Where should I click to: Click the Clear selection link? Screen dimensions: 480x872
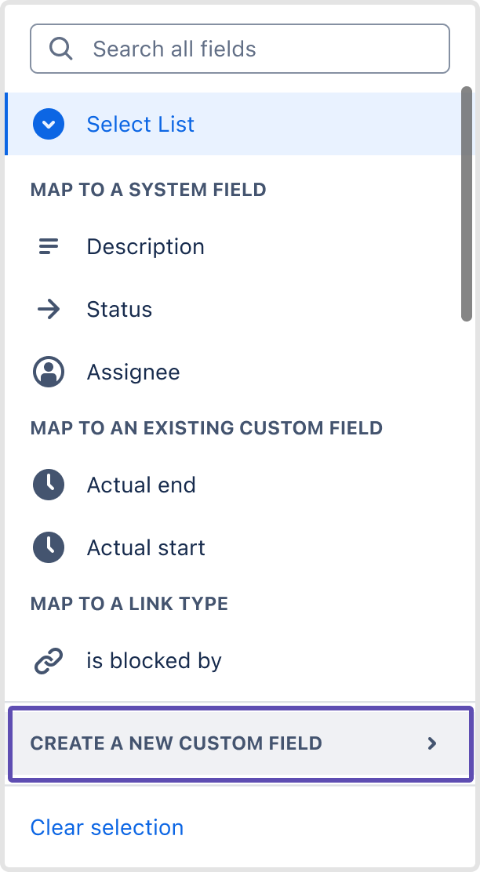107,827
